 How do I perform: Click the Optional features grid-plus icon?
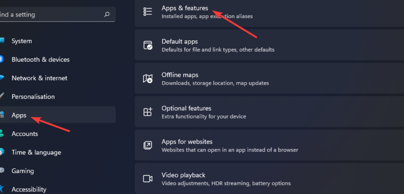point(148,112)
